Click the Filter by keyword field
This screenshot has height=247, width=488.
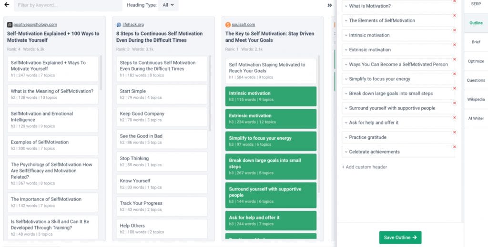[x=68, y=5]
